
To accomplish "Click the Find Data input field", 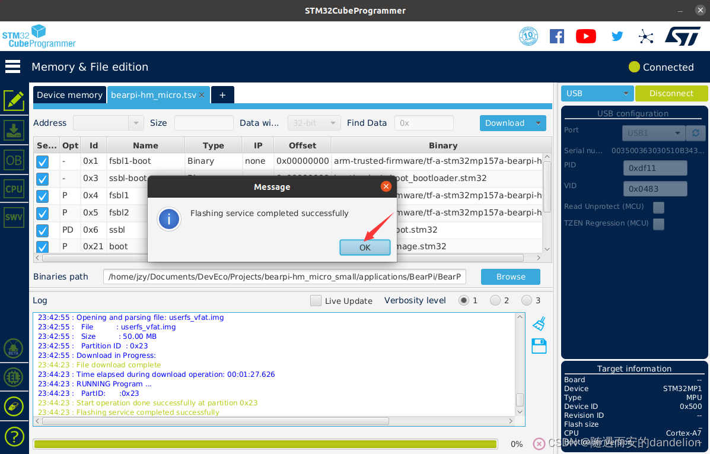I will 424,123.
